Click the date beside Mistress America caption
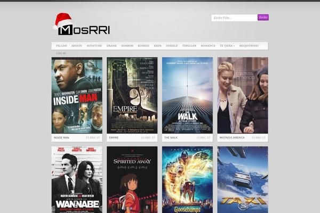 pyautogui.click(x=259, y=138)
